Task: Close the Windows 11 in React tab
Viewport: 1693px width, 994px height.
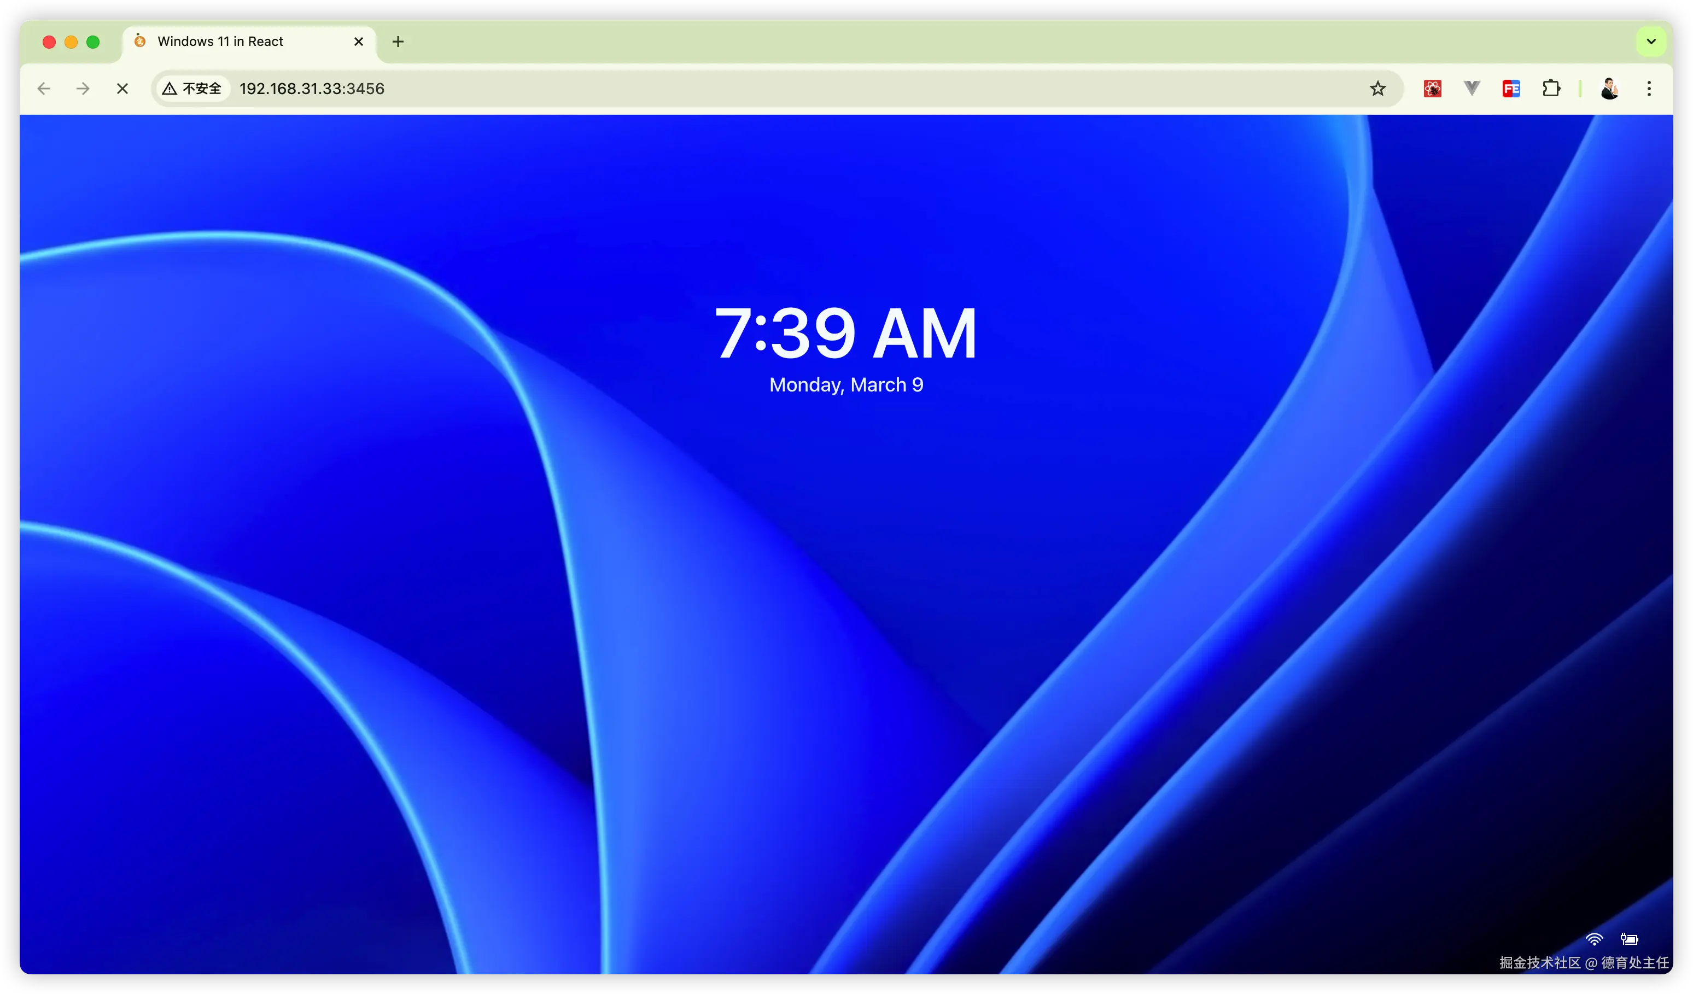Action: tap(359, 42)
